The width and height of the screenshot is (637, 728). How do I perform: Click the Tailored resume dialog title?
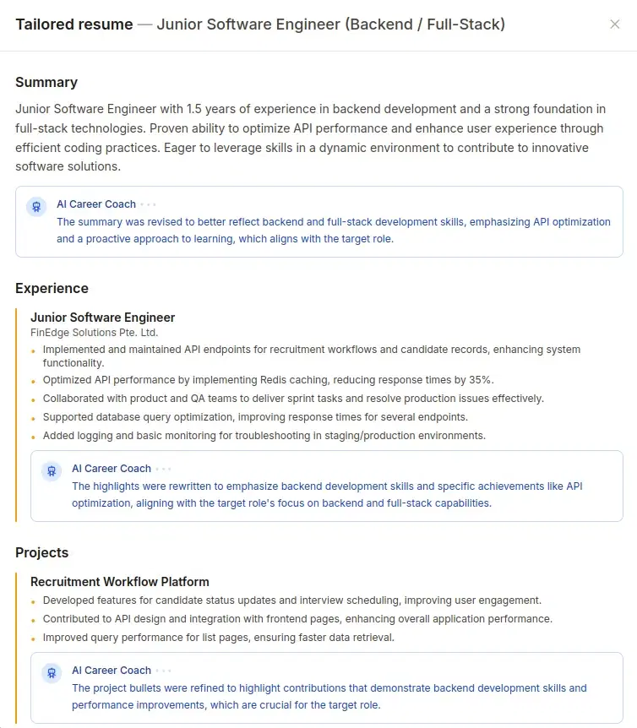[73, 24]
